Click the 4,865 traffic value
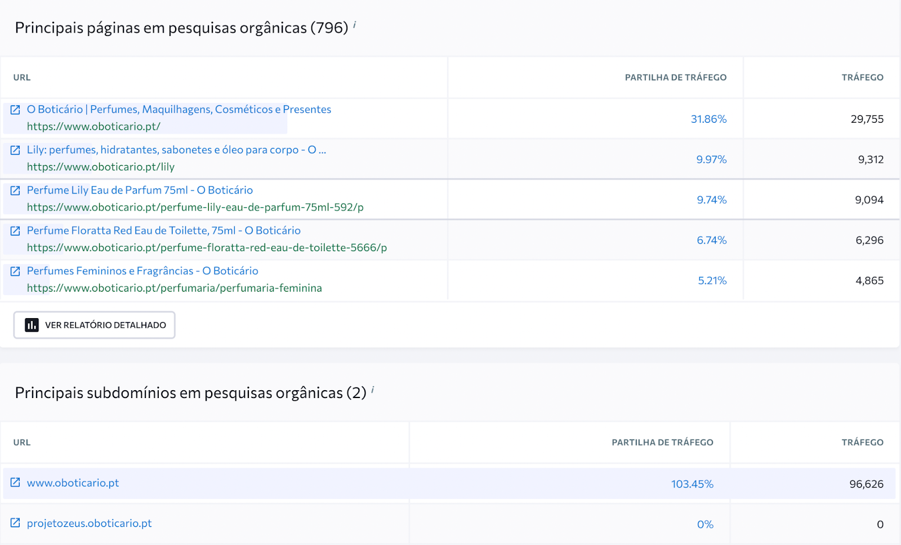This screenshot has height=545, width=901. click(869, 280)
